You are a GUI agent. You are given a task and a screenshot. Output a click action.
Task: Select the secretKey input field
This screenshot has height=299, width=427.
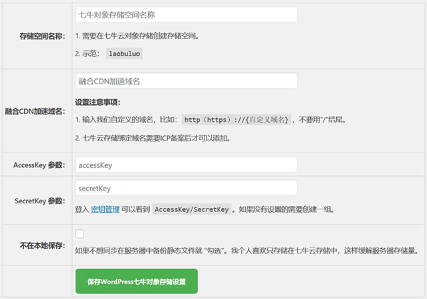(x=186, y=188)
